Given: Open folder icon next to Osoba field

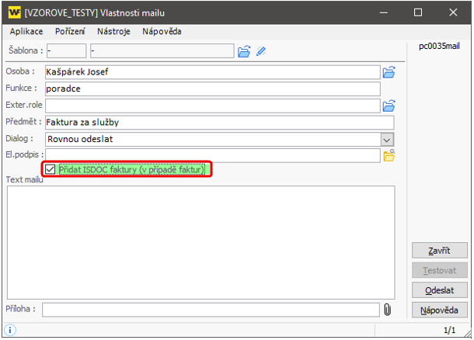Looking at the screenshot, I should tap(389, 72).
